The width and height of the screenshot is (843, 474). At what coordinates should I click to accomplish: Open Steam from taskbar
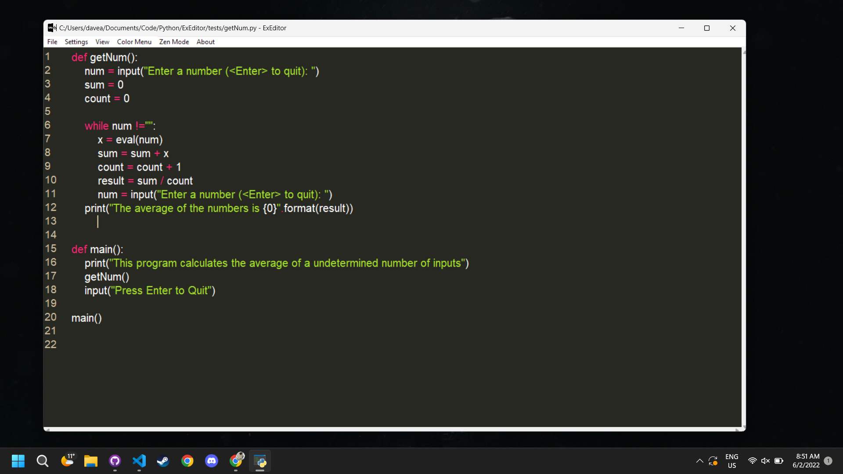163,461
